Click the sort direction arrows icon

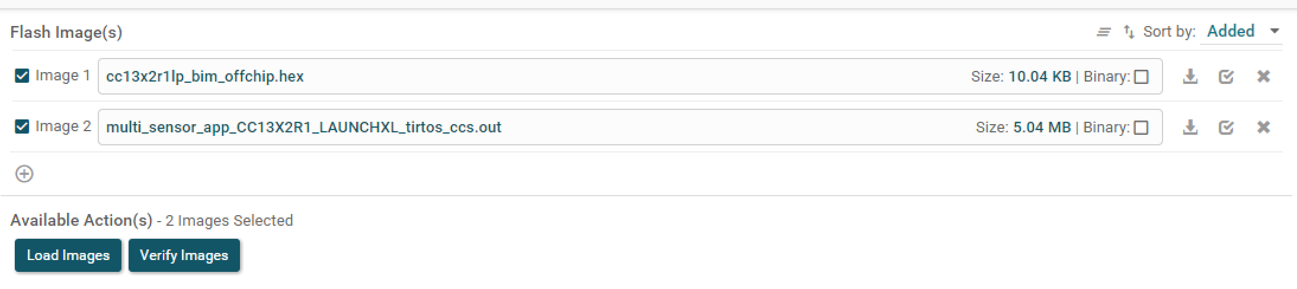pyautogui.click(x=1129, y=32)
